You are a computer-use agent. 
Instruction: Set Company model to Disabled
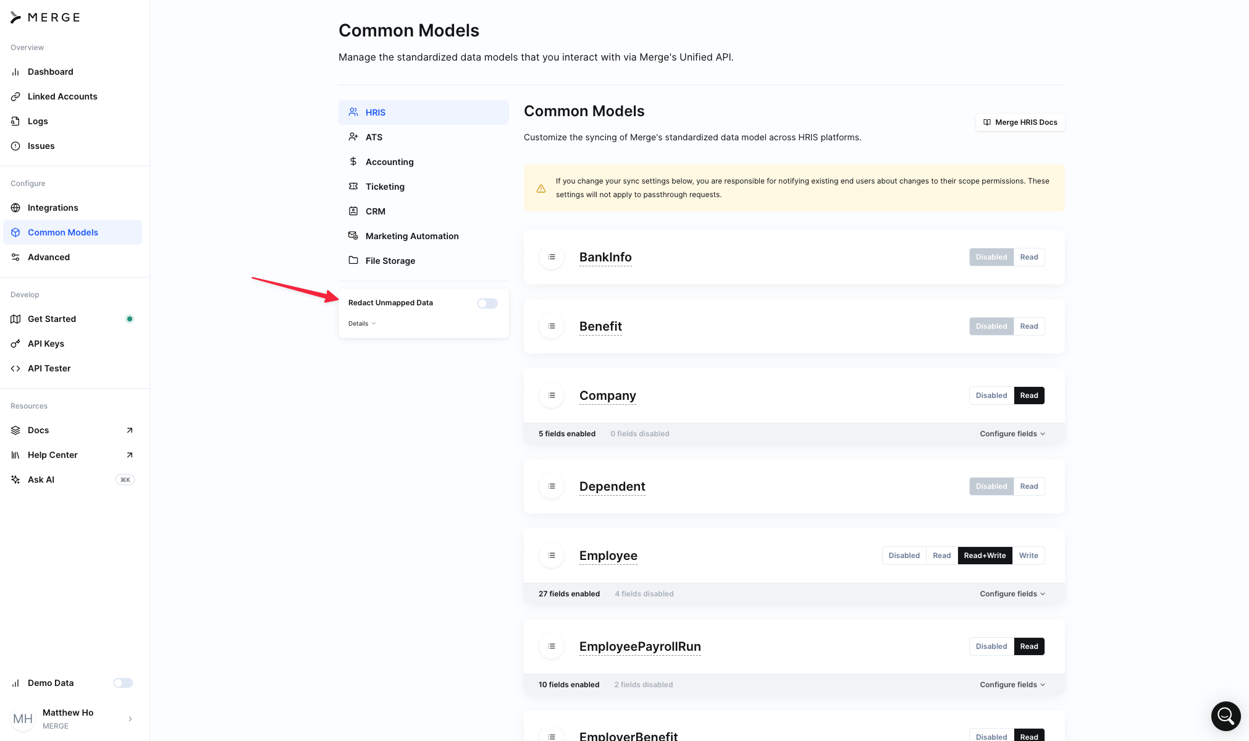[991, 396]
